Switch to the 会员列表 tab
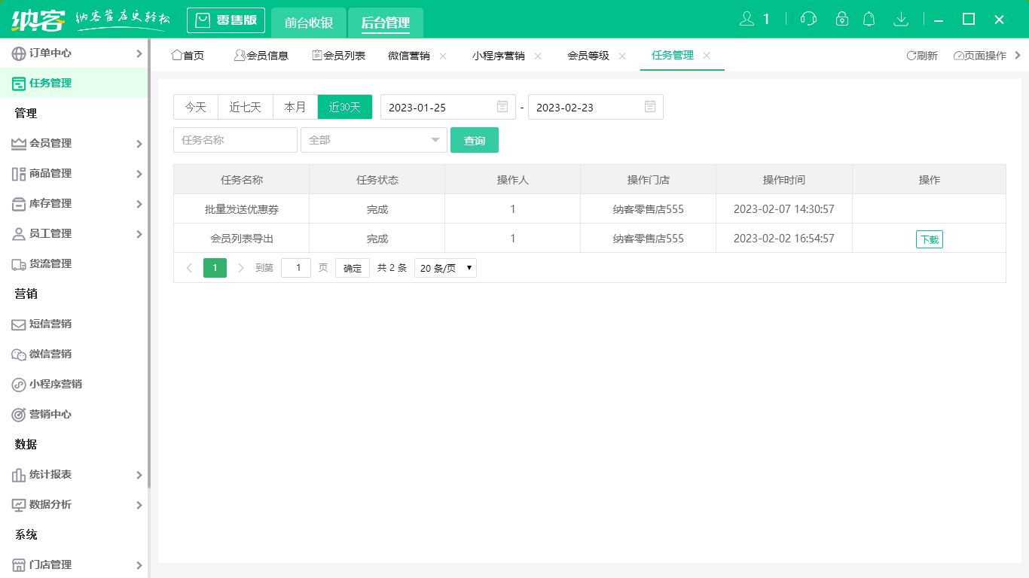1029x578 pixels. 339,55
